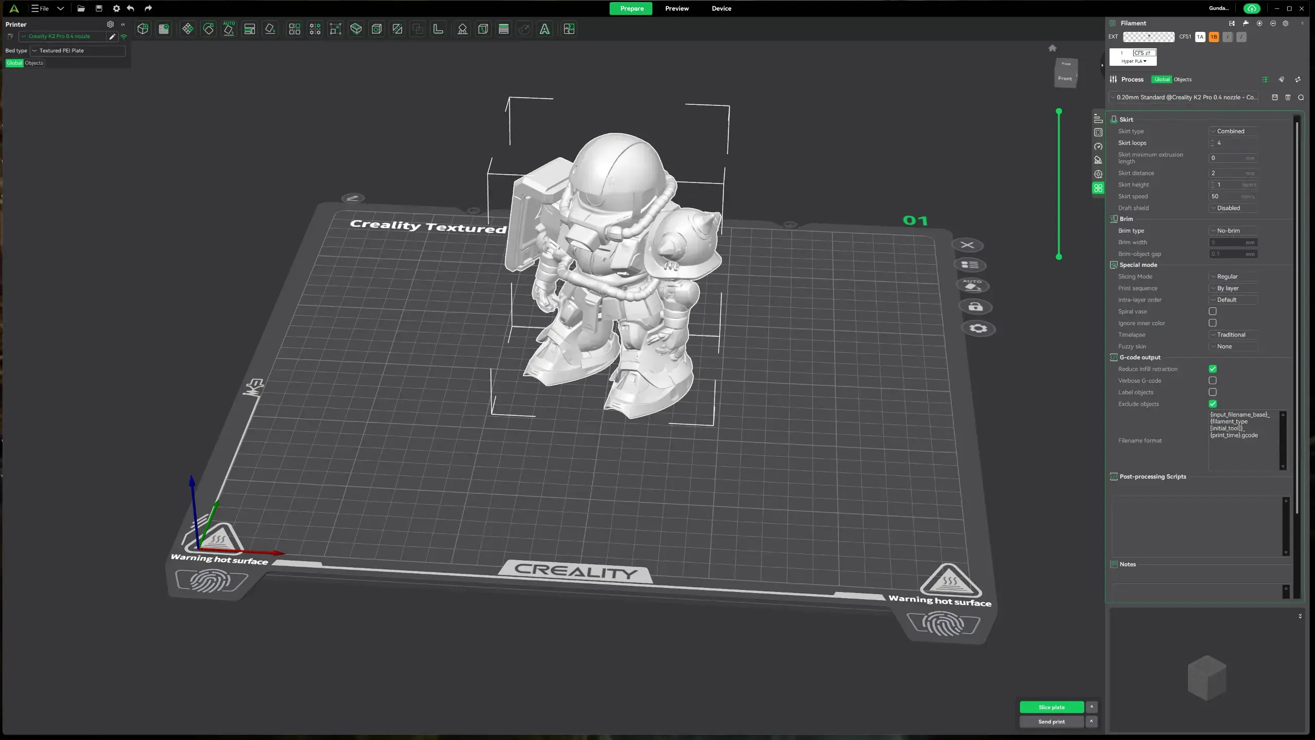Open plate settings gear beside the bed
This screenshot has width=1315, height=740.
coord(978,328)
